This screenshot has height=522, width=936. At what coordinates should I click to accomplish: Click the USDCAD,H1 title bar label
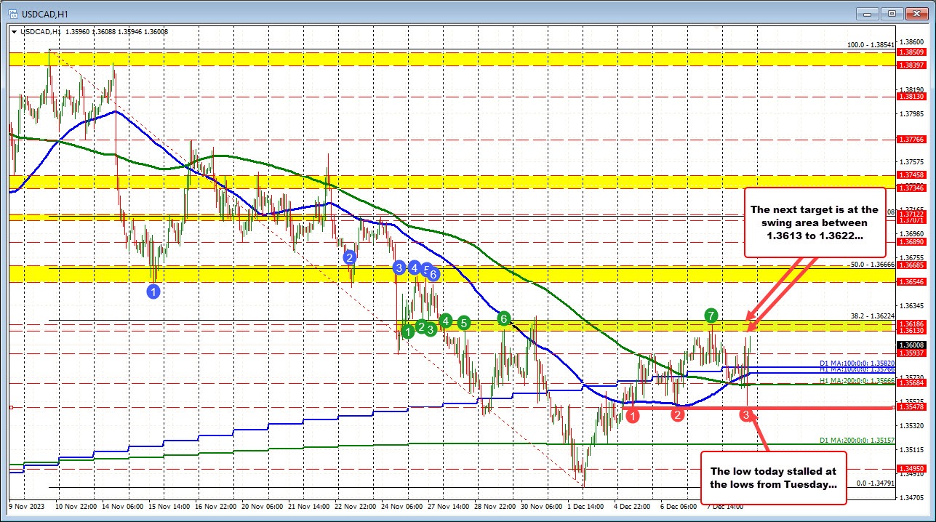coord(44,13)
